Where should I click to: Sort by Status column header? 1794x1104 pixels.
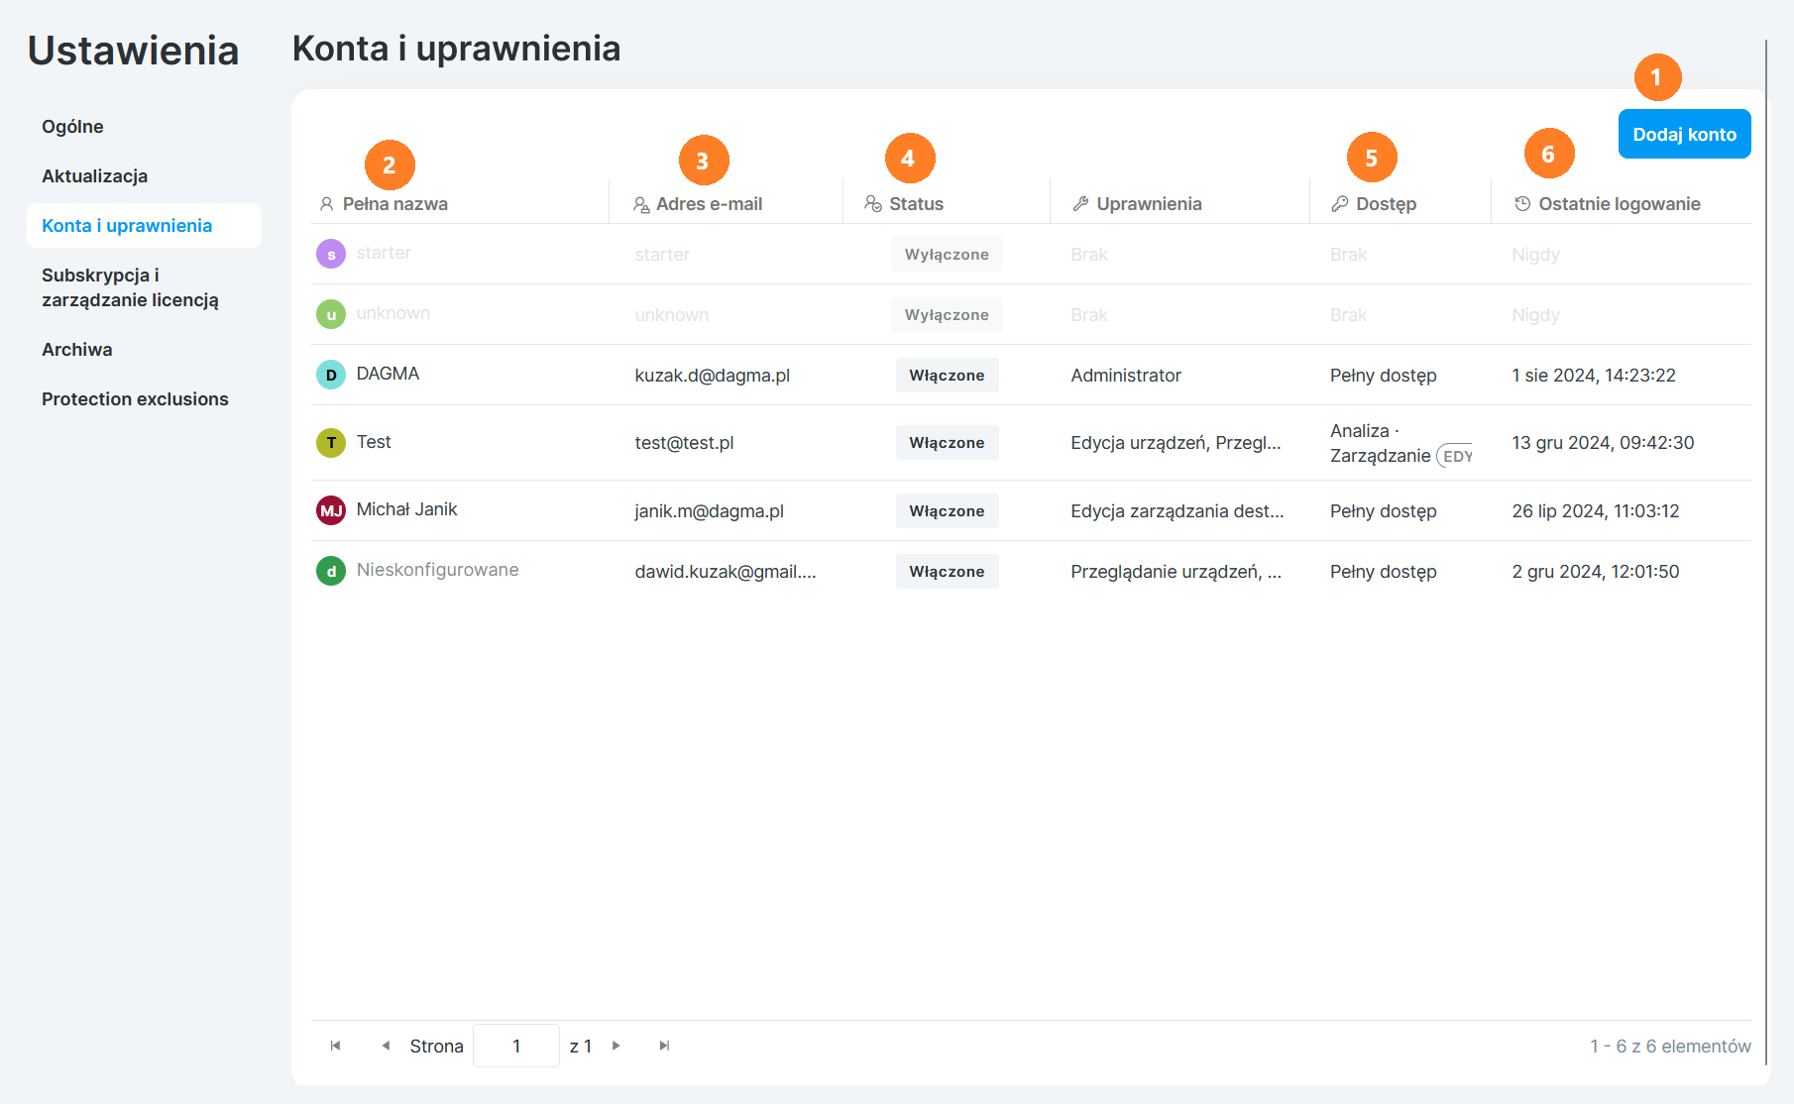pos(916,204)
